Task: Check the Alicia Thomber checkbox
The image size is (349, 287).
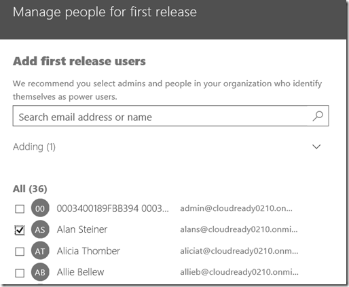Action: (20, 251)
